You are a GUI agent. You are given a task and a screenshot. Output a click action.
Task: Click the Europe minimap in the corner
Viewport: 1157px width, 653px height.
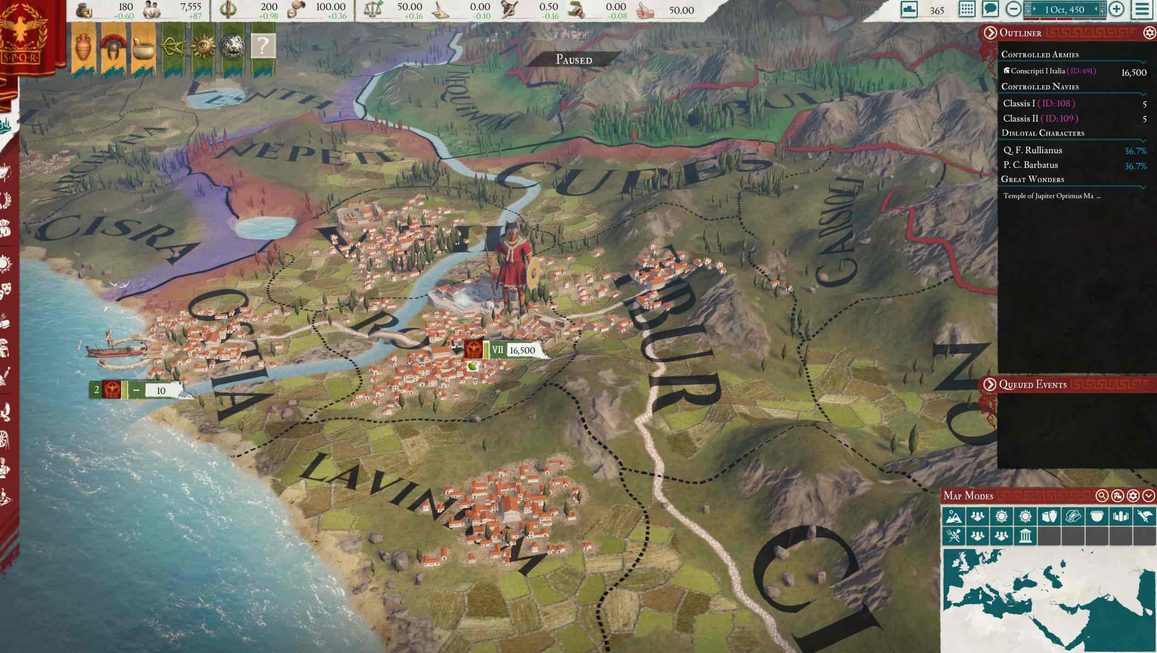click(1070, 601)
